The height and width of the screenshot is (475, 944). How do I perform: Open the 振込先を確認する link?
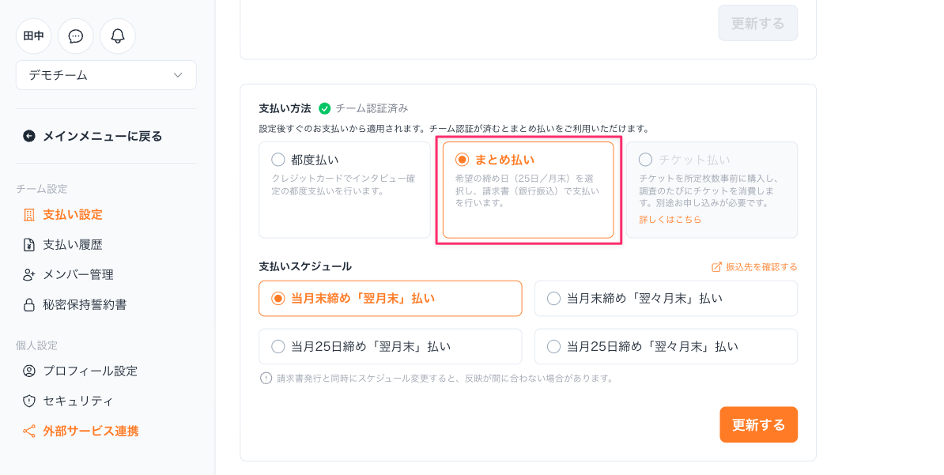755,267
